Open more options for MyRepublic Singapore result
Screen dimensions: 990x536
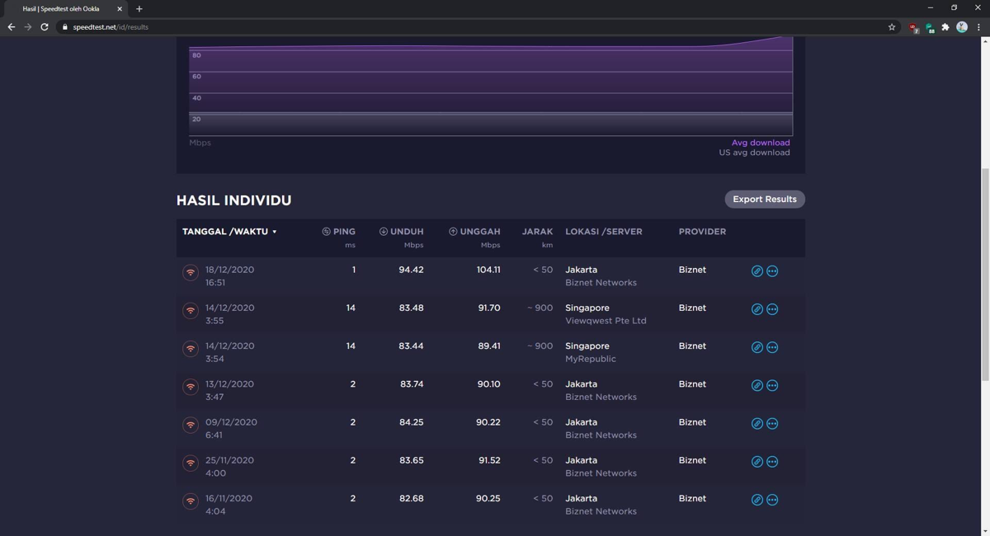point(772,347)
